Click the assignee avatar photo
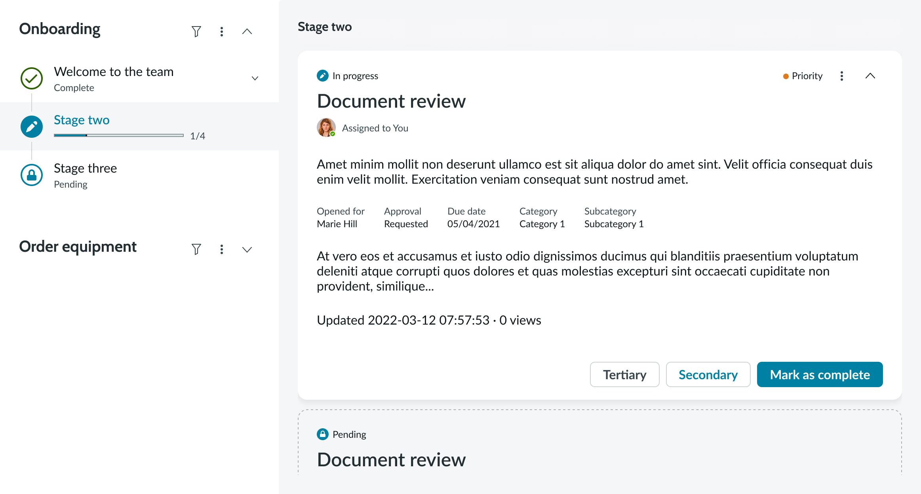Screen dimensions: 921x494 pos(326,127)
